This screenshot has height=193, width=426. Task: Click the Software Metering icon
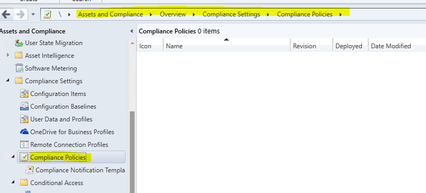[x=19, y=68]
